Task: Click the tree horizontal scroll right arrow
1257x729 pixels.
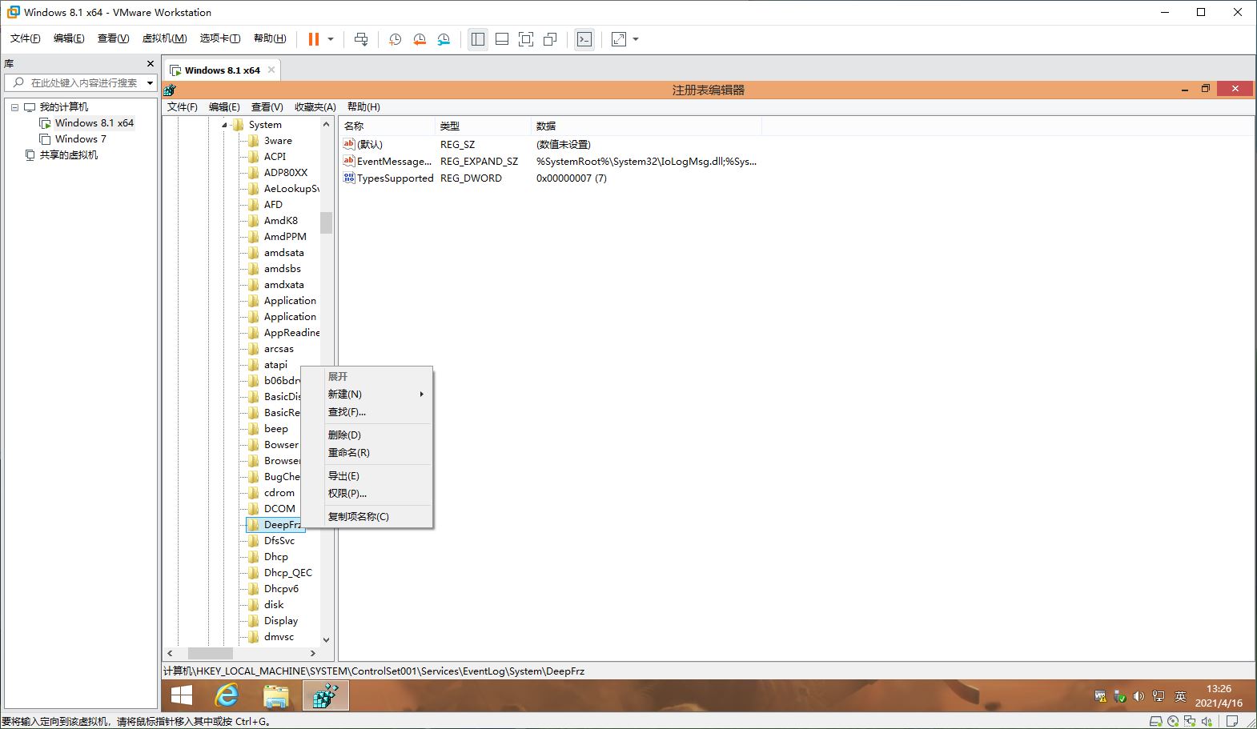Action: (x=312, y=654)
